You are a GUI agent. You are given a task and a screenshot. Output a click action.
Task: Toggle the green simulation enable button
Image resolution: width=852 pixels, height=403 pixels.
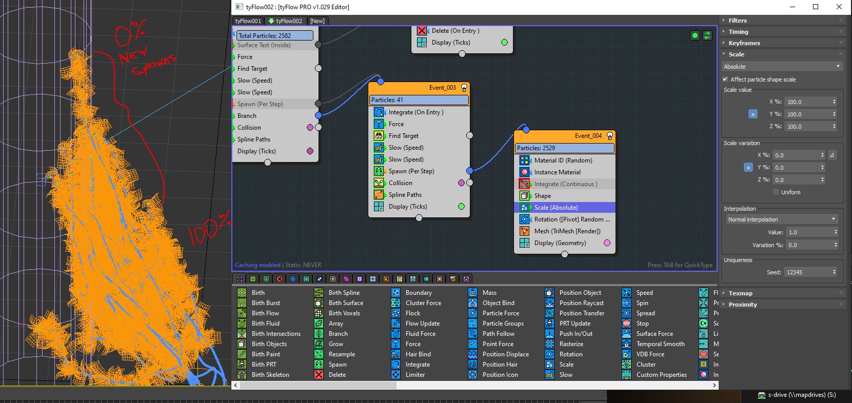pos(695,35)
